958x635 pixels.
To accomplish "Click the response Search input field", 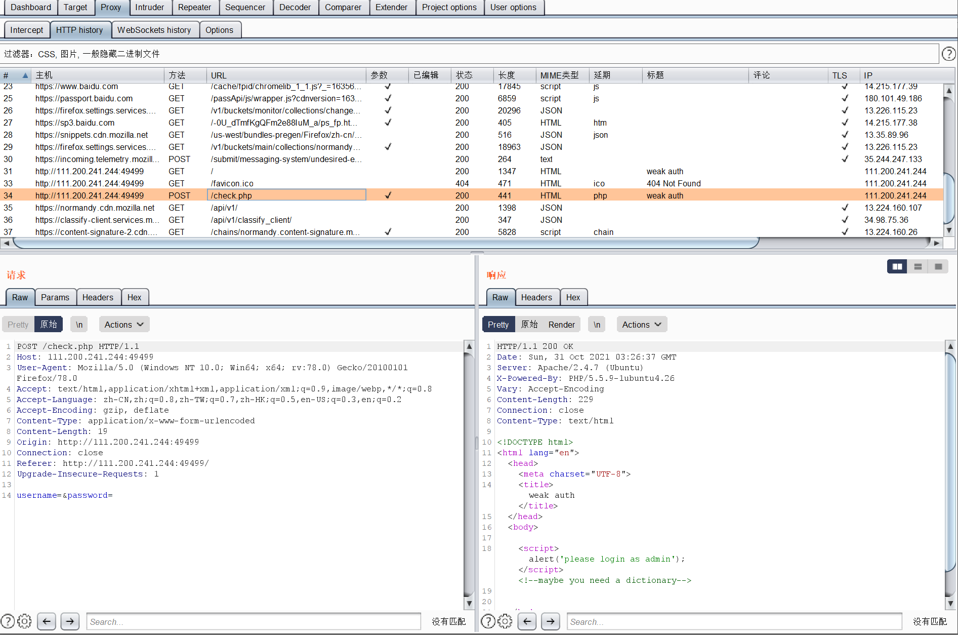I will [x=734, y=621].
